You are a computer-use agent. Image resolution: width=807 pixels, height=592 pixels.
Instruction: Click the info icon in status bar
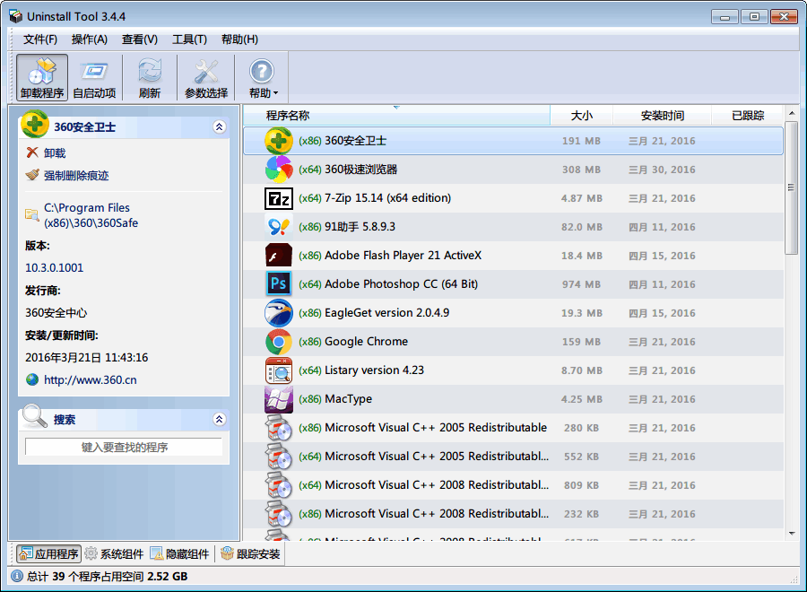(17, 576)
